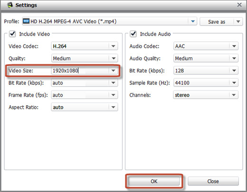This screenshot has width=247, height=192.
Task: Open the Video Size dropdown arrow
Action: [114, 71]
